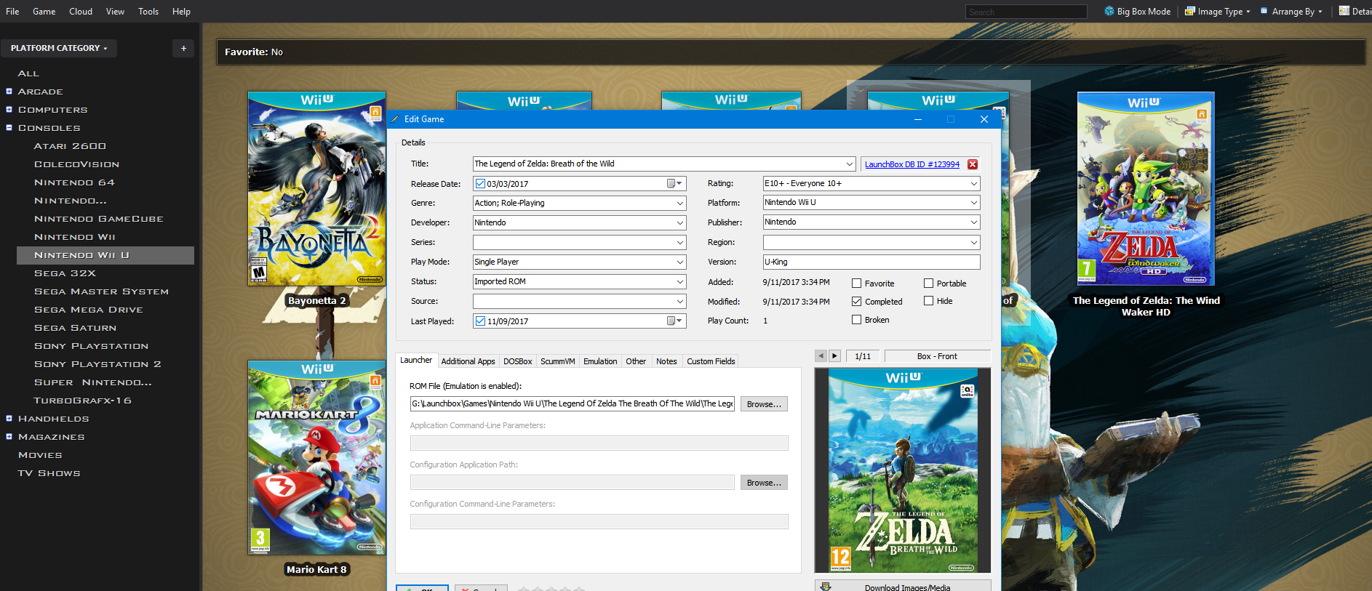Add a new platform with plus button
The height and width of the screenshot is (591, 1372).
coord(183,48)
